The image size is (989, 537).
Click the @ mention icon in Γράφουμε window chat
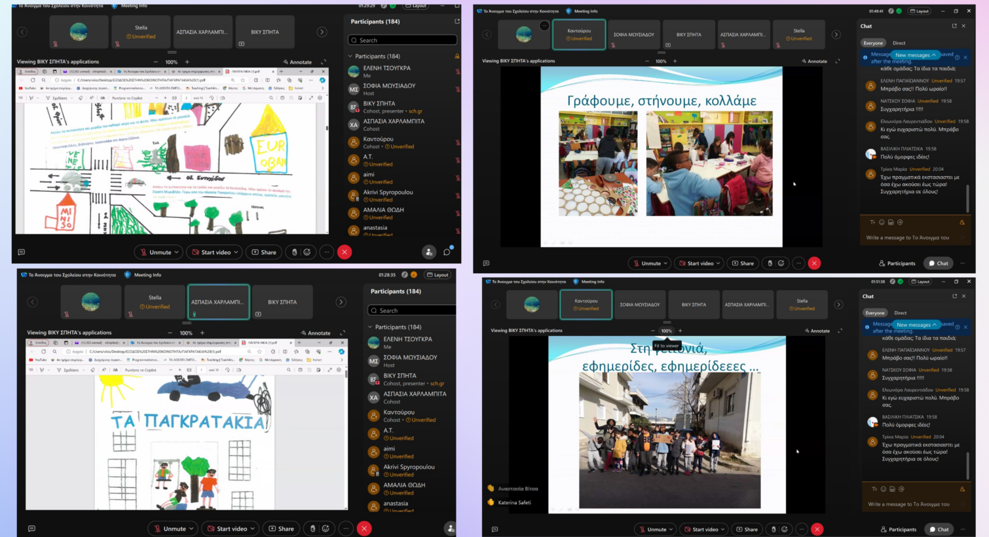coord(900,222)
